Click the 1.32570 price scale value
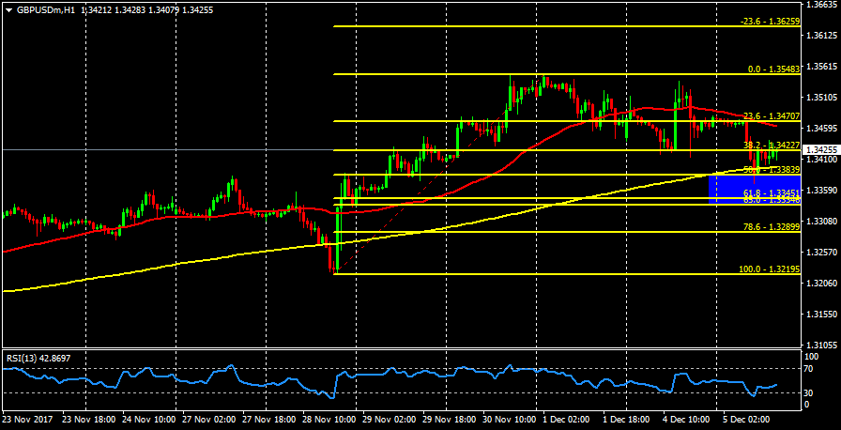Screen dimensions: 841x430 [x=821, y=252]
